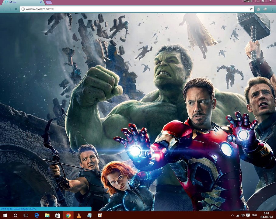View site information icon in address bar
The height and width of the screenshot is (219, 276).
[x=23, y=9]
